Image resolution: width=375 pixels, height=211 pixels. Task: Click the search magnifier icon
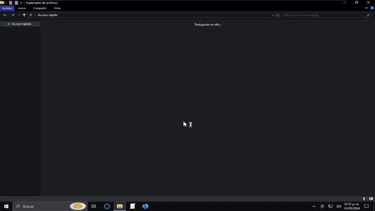[368, 15]
